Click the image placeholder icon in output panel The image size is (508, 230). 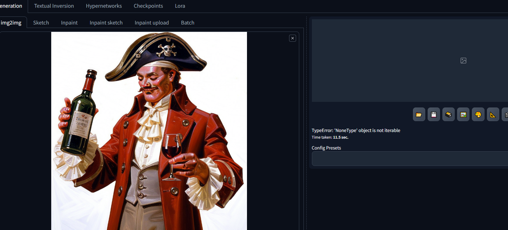click(463, 61)
